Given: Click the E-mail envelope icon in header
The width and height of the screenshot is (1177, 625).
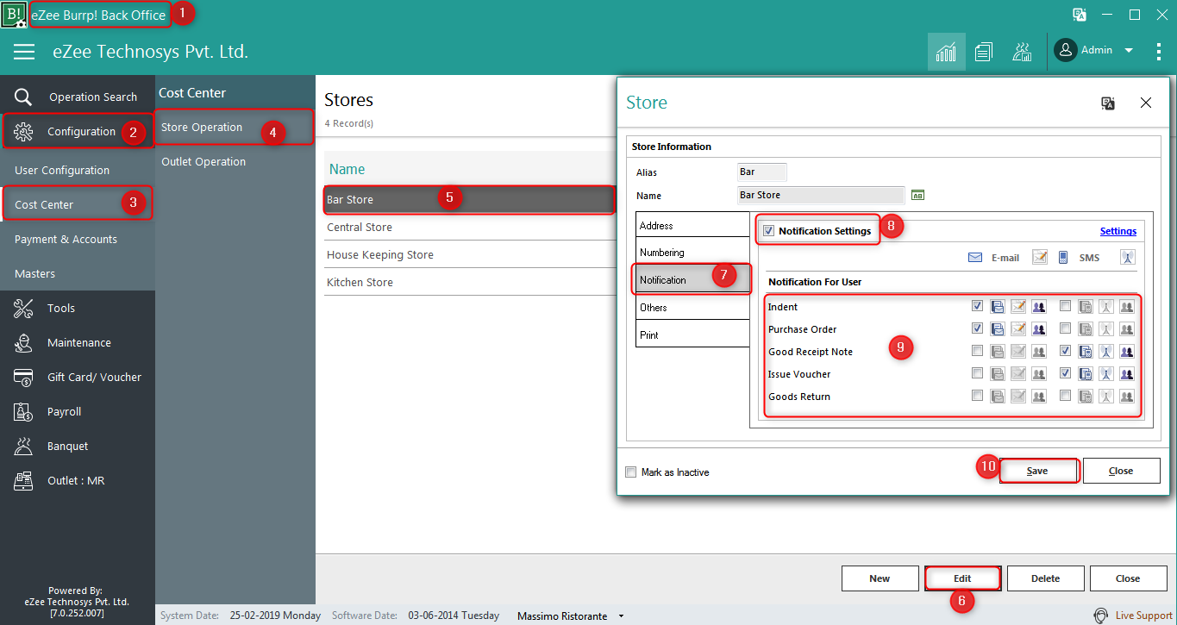Looking at the screenshot, I should (975, 257).
